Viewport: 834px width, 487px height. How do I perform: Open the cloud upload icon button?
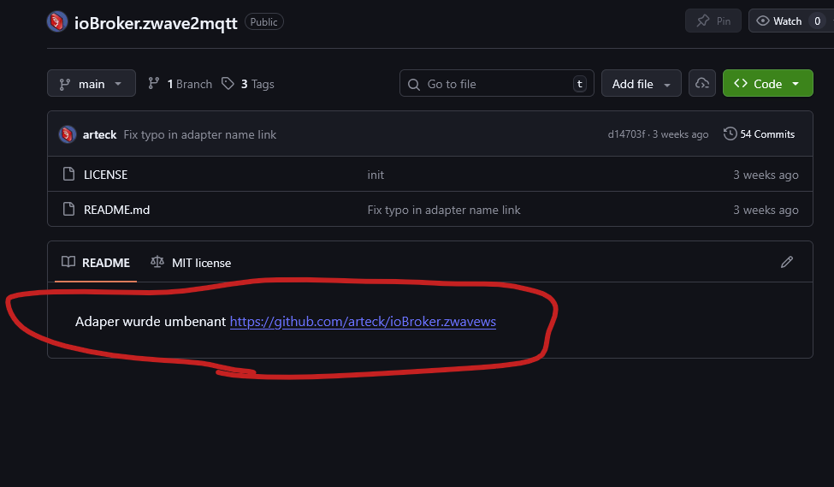[x=702, y=84]
